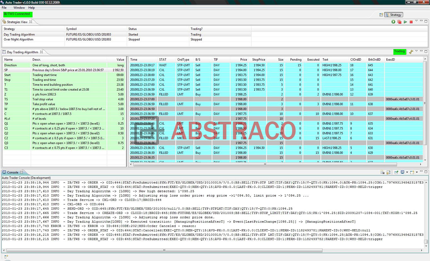The width and height of the screenshot is (430, 261).
Task: Open the Open Console dropdown arrow
Action: tap(417, 172)
